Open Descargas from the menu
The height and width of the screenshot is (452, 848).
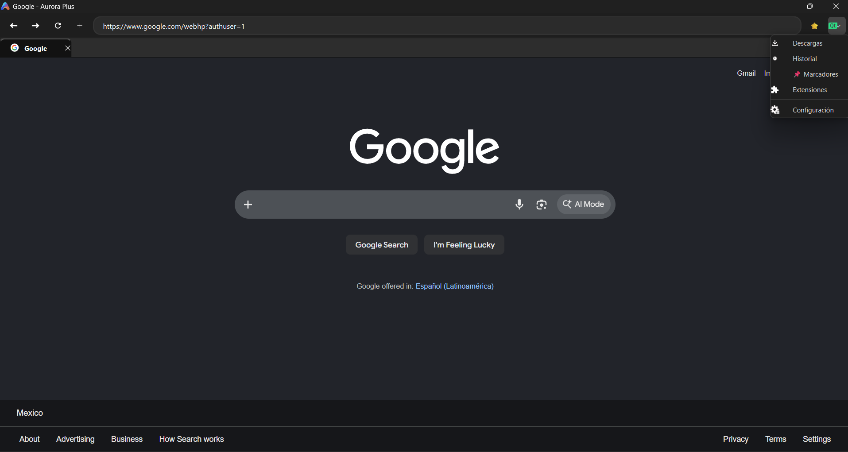[x=809, y=43]
